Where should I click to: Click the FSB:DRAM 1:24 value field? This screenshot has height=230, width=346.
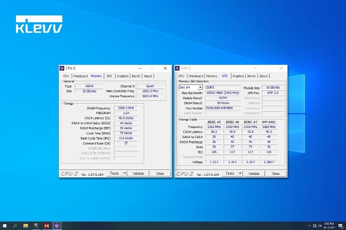[126, 113]
